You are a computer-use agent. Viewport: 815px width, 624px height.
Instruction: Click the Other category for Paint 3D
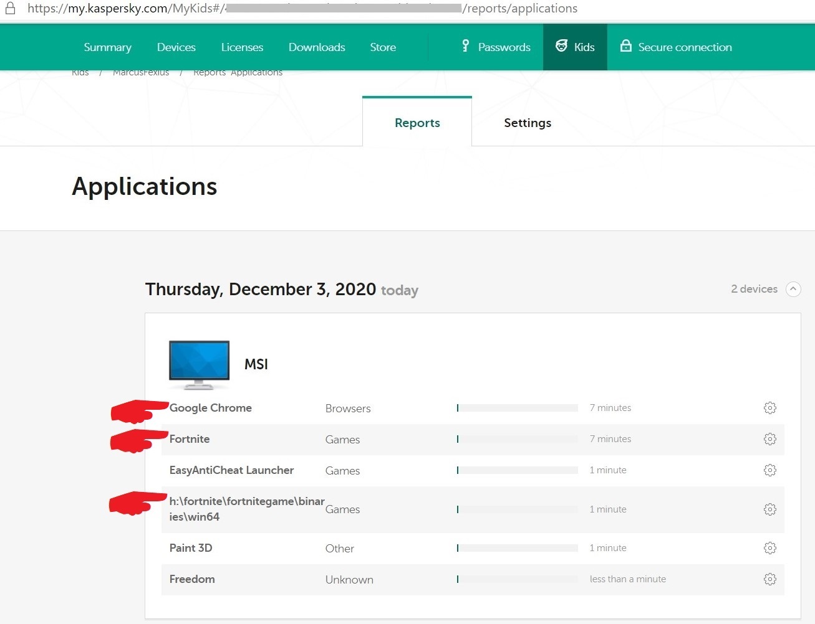[x=340, y=549]
